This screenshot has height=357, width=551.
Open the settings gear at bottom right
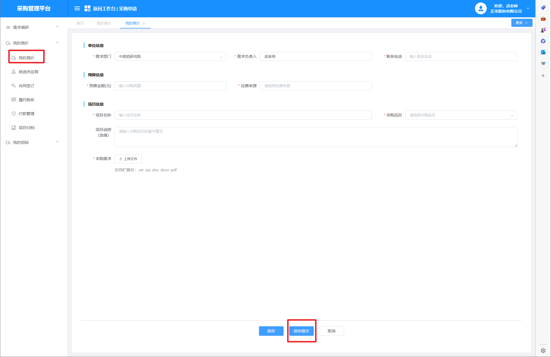pyautogui.click(x=543, y=351)
